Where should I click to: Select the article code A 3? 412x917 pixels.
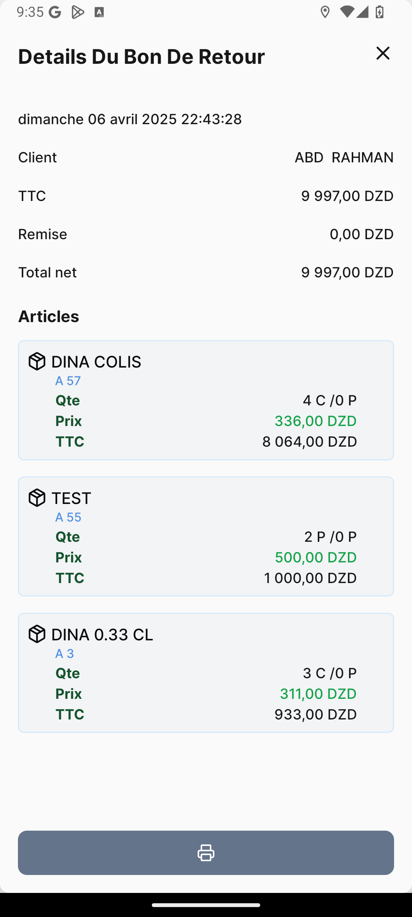64,654
